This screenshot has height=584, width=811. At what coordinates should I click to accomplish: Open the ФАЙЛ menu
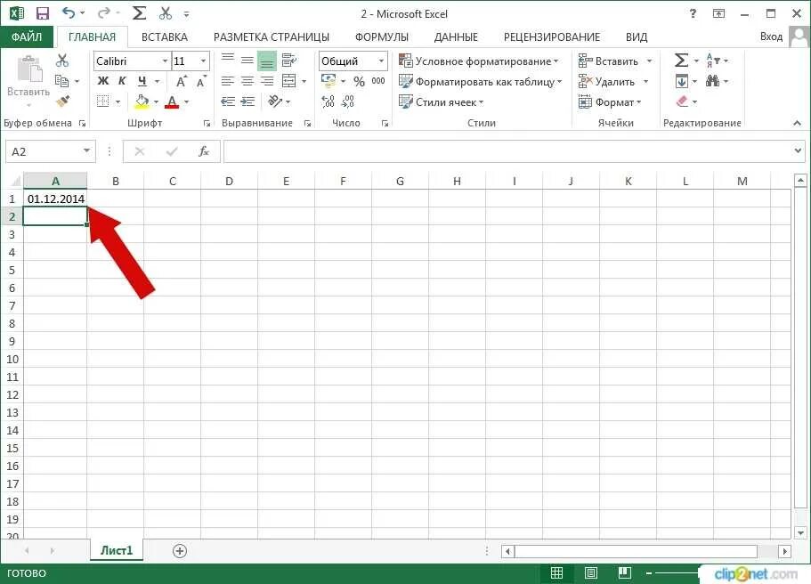point(27,36)
